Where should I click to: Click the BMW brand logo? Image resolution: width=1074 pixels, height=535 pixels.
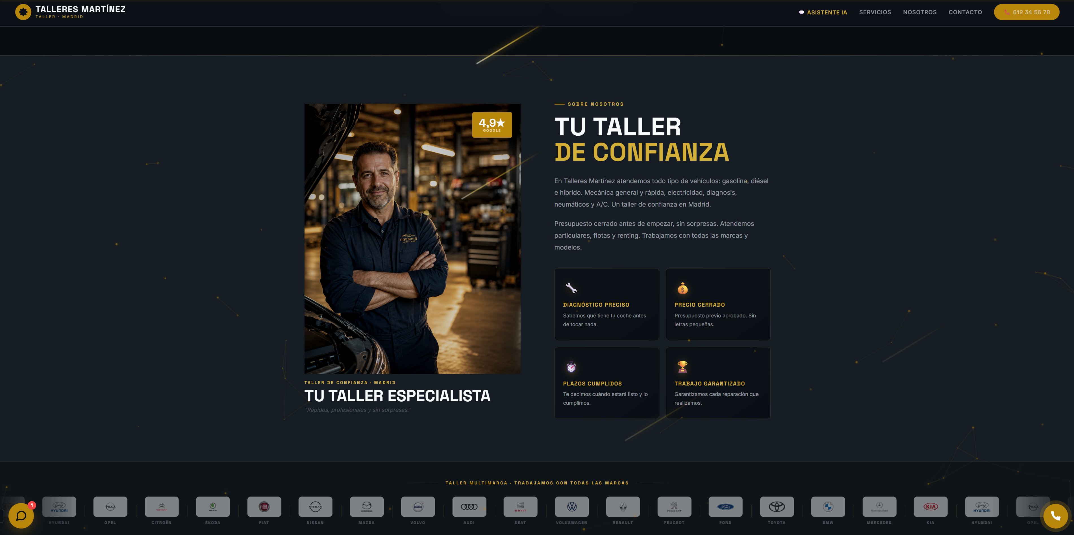[x=828, y=507]
